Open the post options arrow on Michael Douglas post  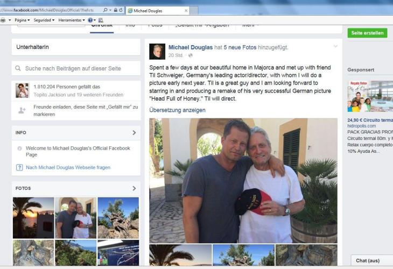tap(335, 46)
